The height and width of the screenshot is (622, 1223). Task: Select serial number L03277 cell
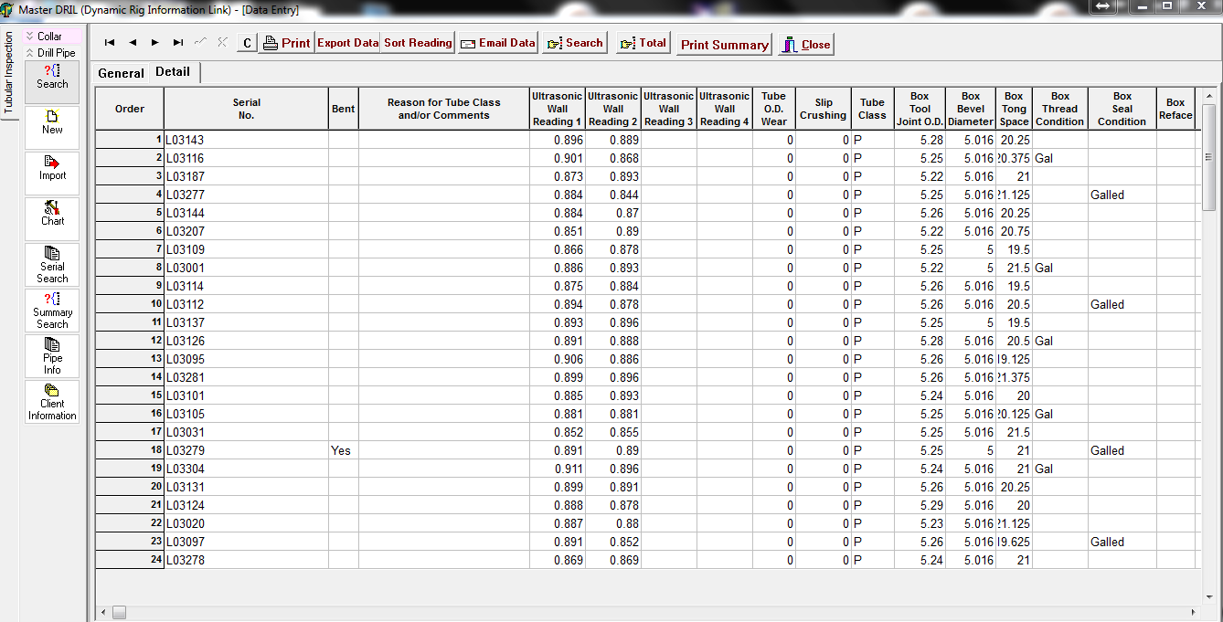(247, 195)
